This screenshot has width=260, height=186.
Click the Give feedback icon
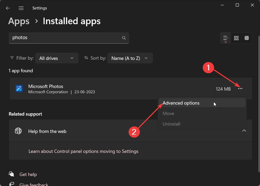tap(11, 184)
